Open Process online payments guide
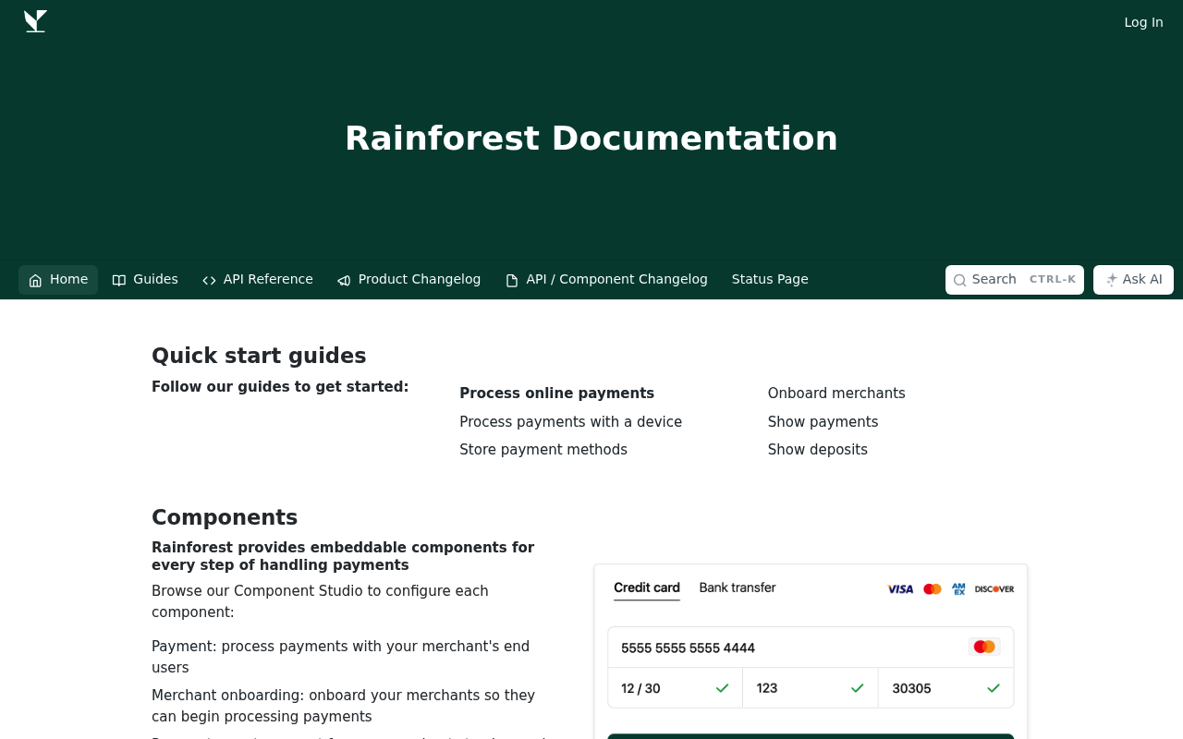This screenshot has height=739, width=1183. pyautogui.click(x=556, y=394)
